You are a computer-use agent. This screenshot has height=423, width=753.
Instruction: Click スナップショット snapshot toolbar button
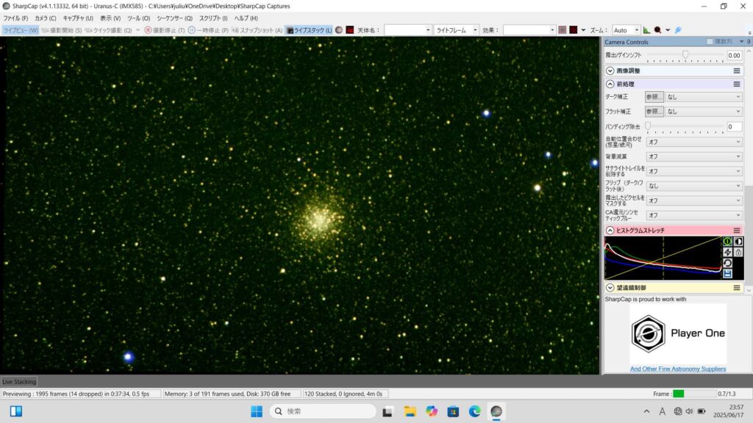[x=257, y=30]
